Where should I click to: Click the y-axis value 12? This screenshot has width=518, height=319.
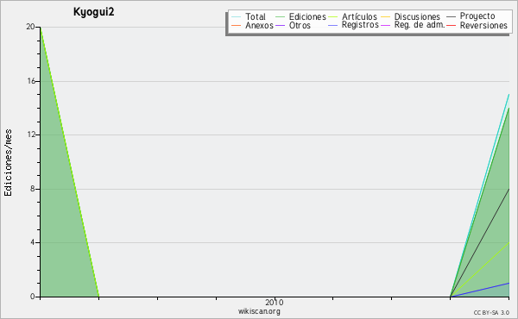pos(31,134)
